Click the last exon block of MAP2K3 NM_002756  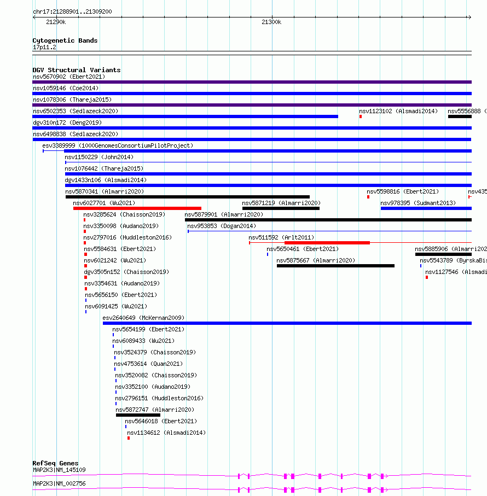(x=382, y=489)
